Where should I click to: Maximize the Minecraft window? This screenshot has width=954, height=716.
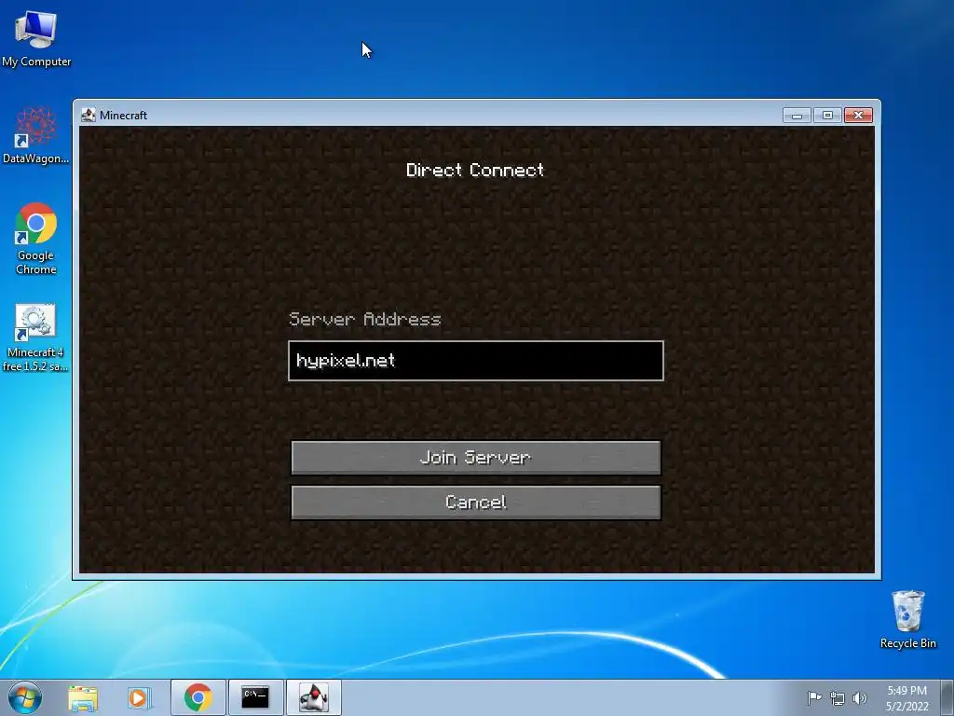click(827, 115)
